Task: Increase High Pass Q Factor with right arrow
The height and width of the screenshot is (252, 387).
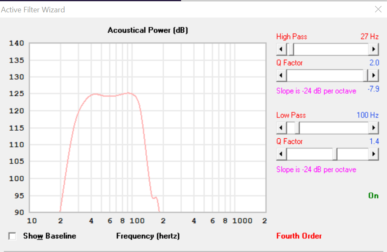Action: point(373,75)
